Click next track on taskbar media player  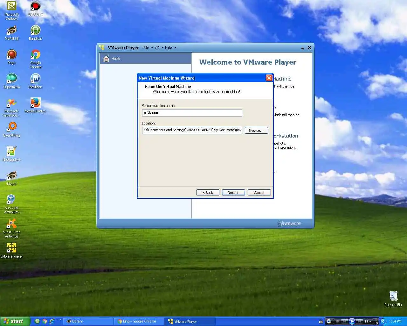point(359,321)
